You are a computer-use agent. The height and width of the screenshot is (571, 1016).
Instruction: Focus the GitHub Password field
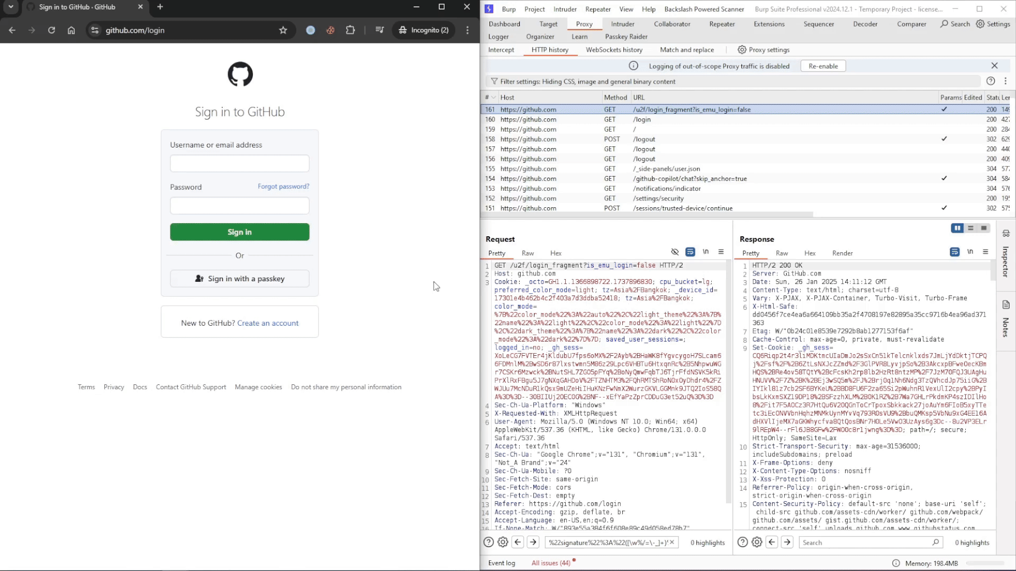coord(240,206)
